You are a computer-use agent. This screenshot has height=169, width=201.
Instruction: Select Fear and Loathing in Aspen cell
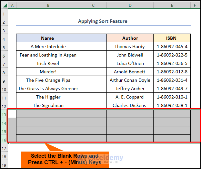(48, 55)
